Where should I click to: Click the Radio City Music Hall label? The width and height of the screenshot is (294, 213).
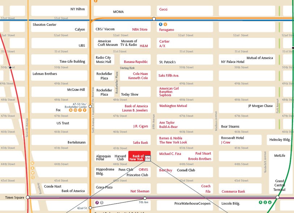(x=103, y=60)
